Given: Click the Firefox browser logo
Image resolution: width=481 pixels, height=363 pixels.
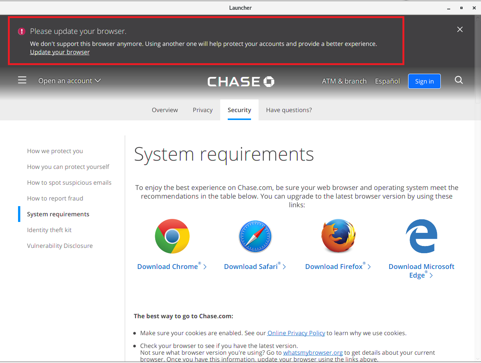Looking at the screenshot, I should 338,236.
